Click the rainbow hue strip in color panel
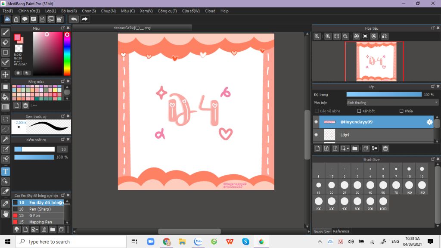Viewport: 441px width, 248px height. click(67, 54)
